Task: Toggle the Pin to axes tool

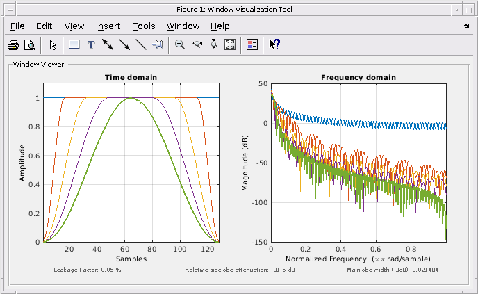Action: point(158,44)
